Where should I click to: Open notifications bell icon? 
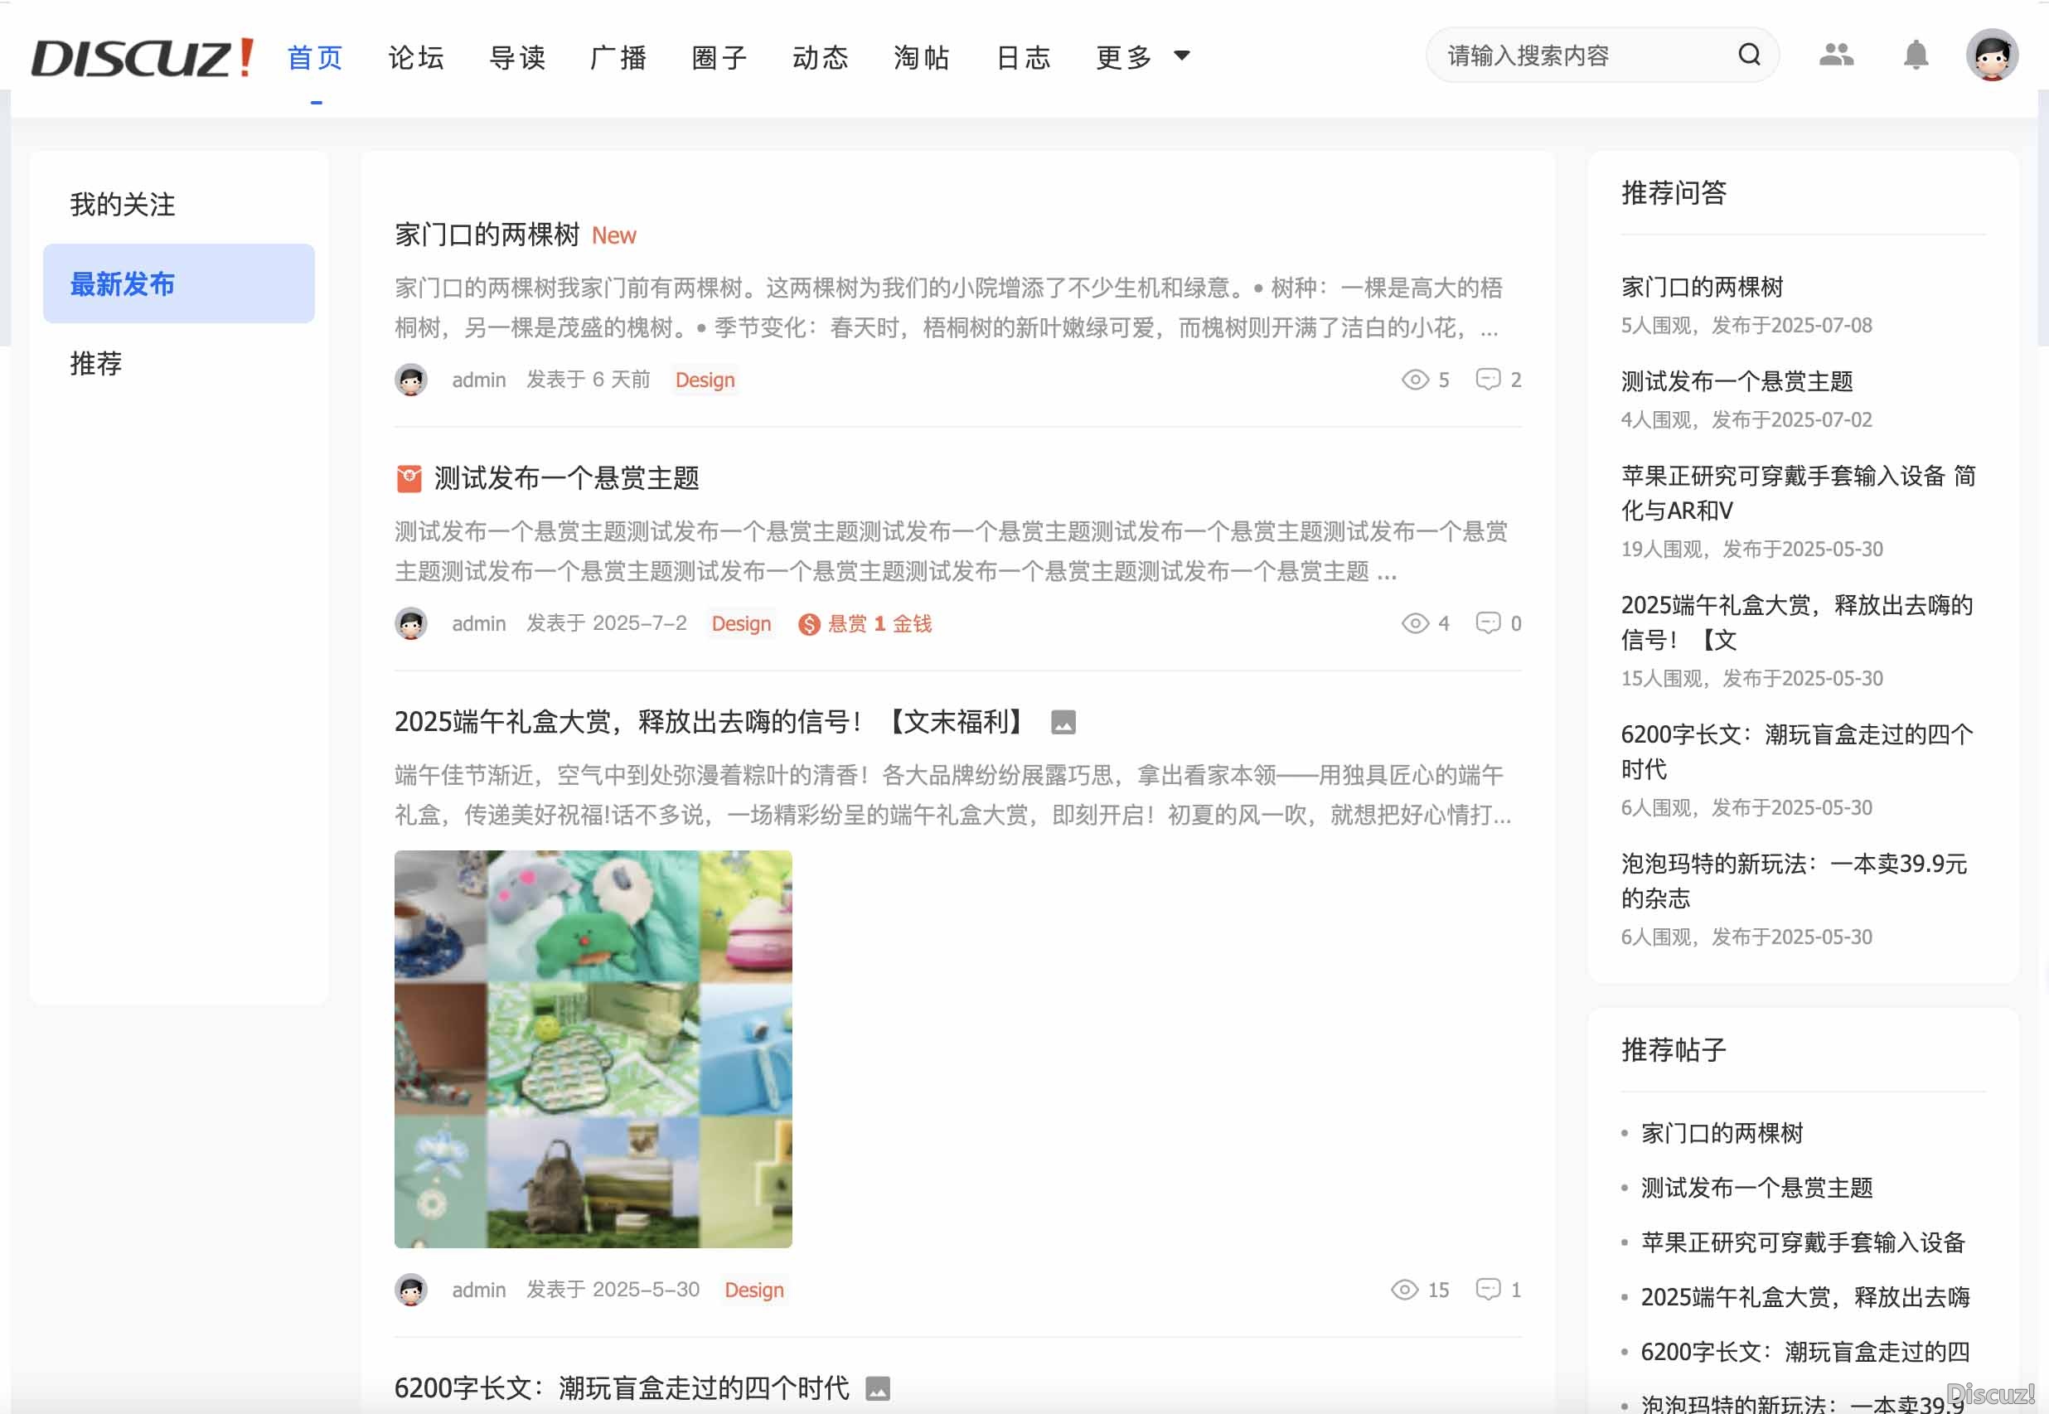click(1916, 55)
